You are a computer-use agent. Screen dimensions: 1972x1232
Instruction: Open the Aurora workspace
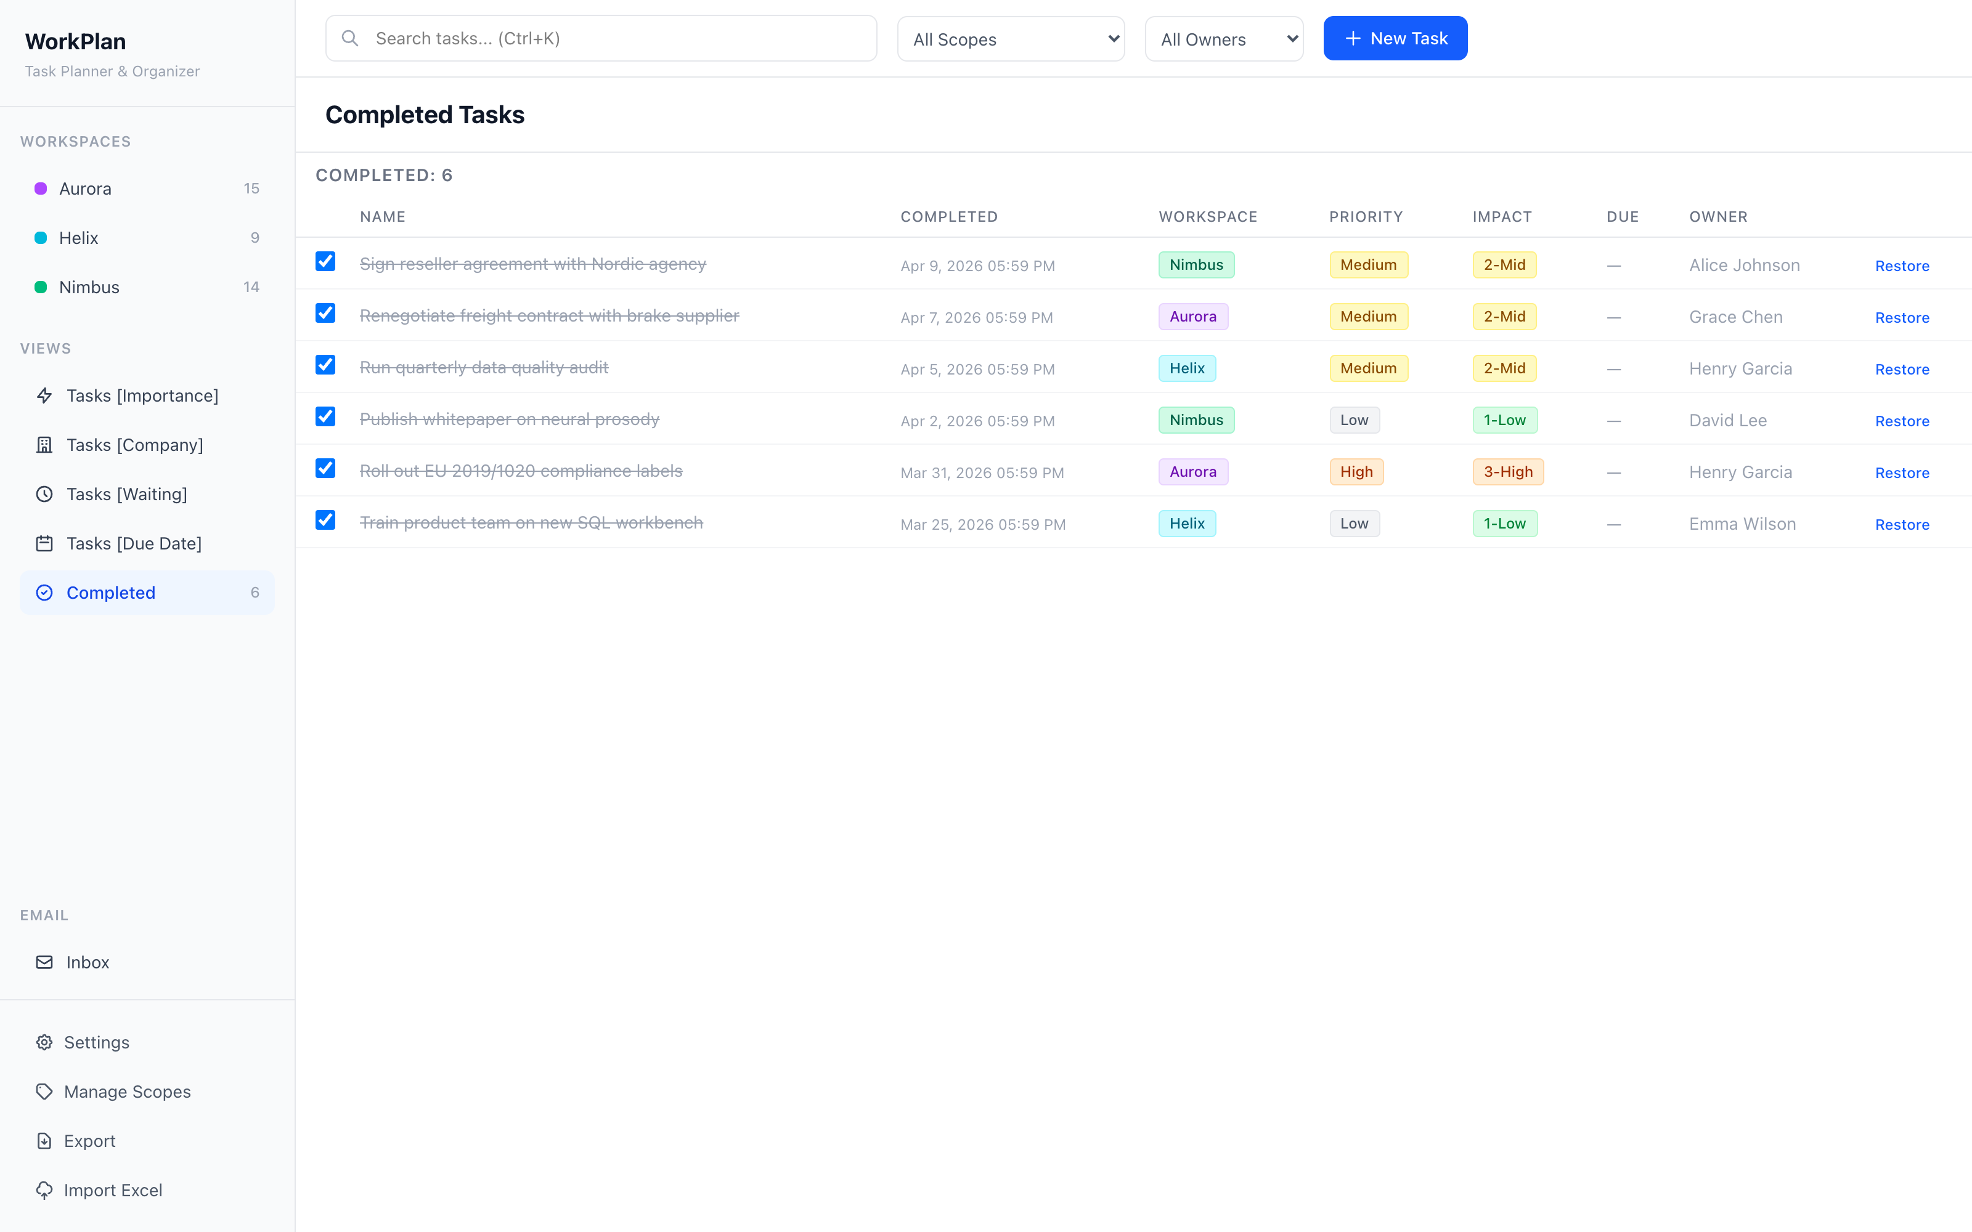(147, 189)
